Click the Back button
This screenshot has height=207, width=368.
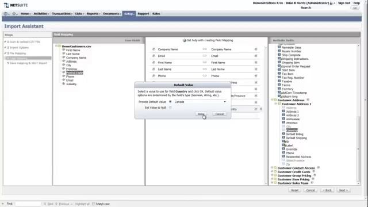327,190
